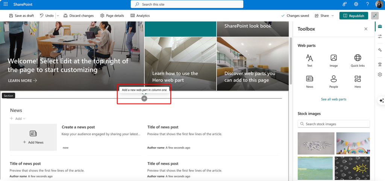
Task: Add a News web part from Toolbox
Action: click(x=310, y=82)
